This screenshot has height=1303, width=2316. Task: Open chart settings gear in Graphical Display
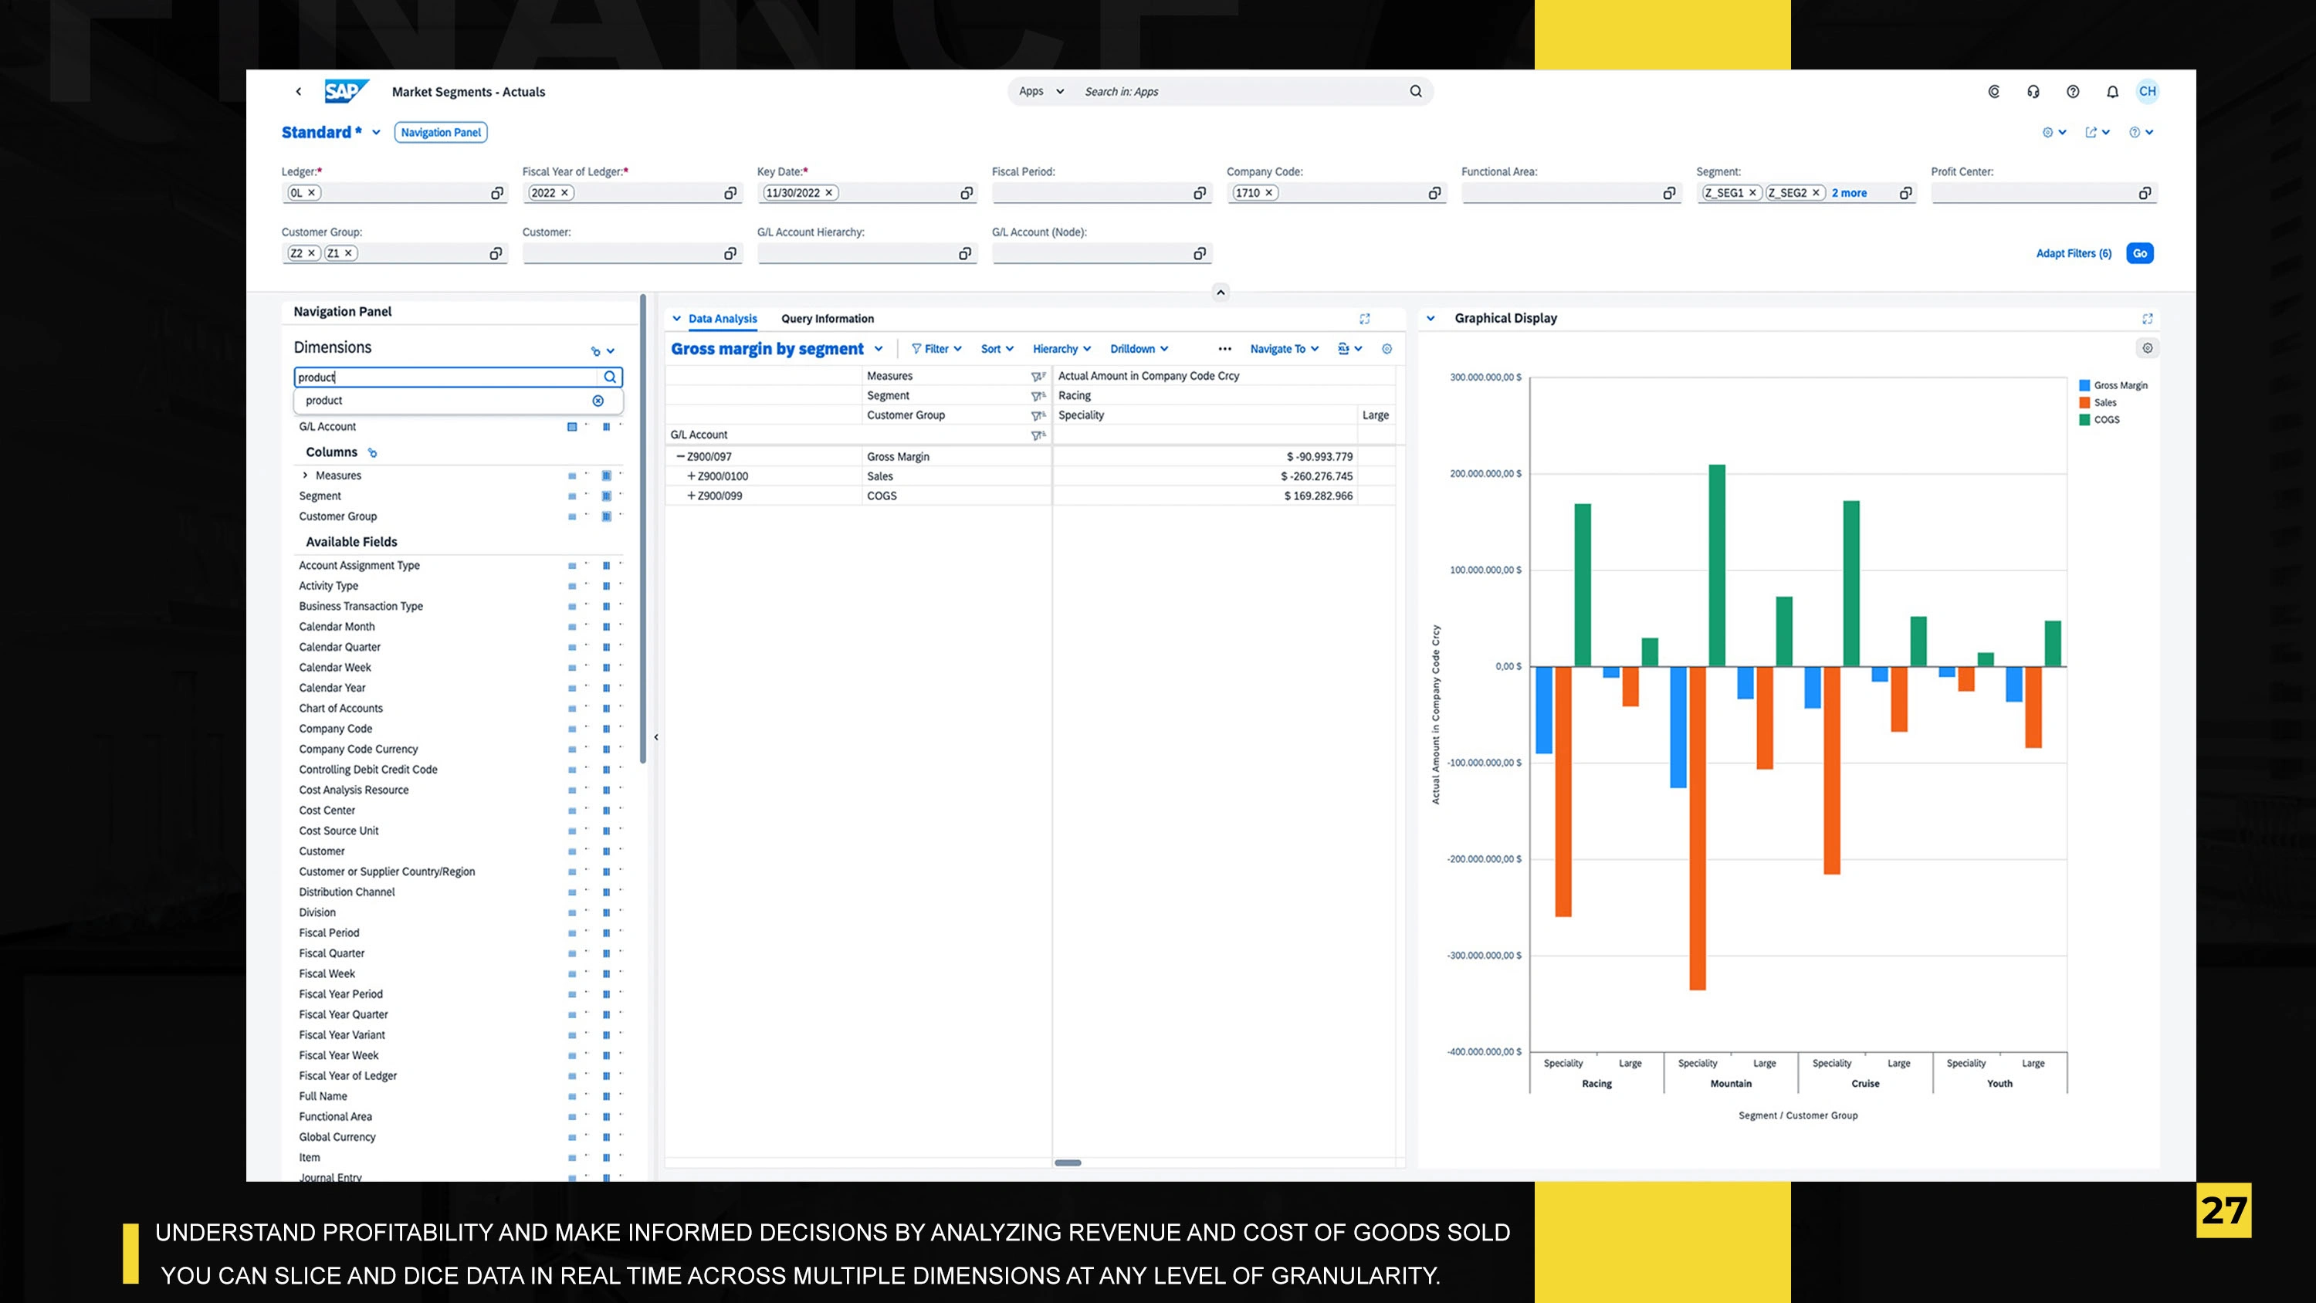tap(2147, 348)
